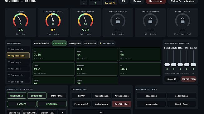This screenshot has height=114, width=204.
Task: Open the Examen (10) mode
Action: 47,112
